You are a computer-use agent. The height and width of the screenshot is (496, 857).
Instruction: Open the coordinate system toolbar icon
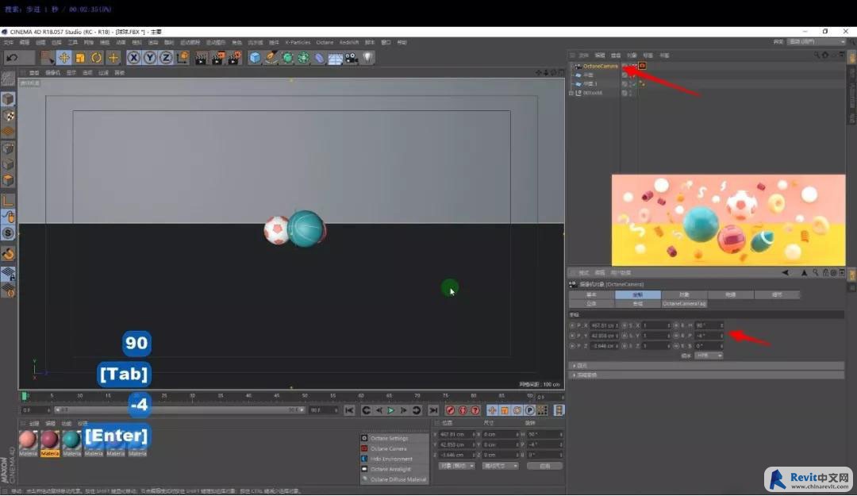click(183, 57)
